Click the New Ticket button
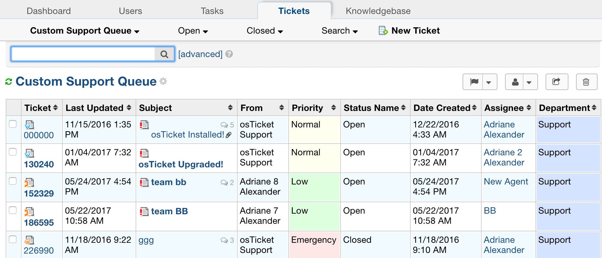Viewport: 602px width, 258px height. coord(409,31)
